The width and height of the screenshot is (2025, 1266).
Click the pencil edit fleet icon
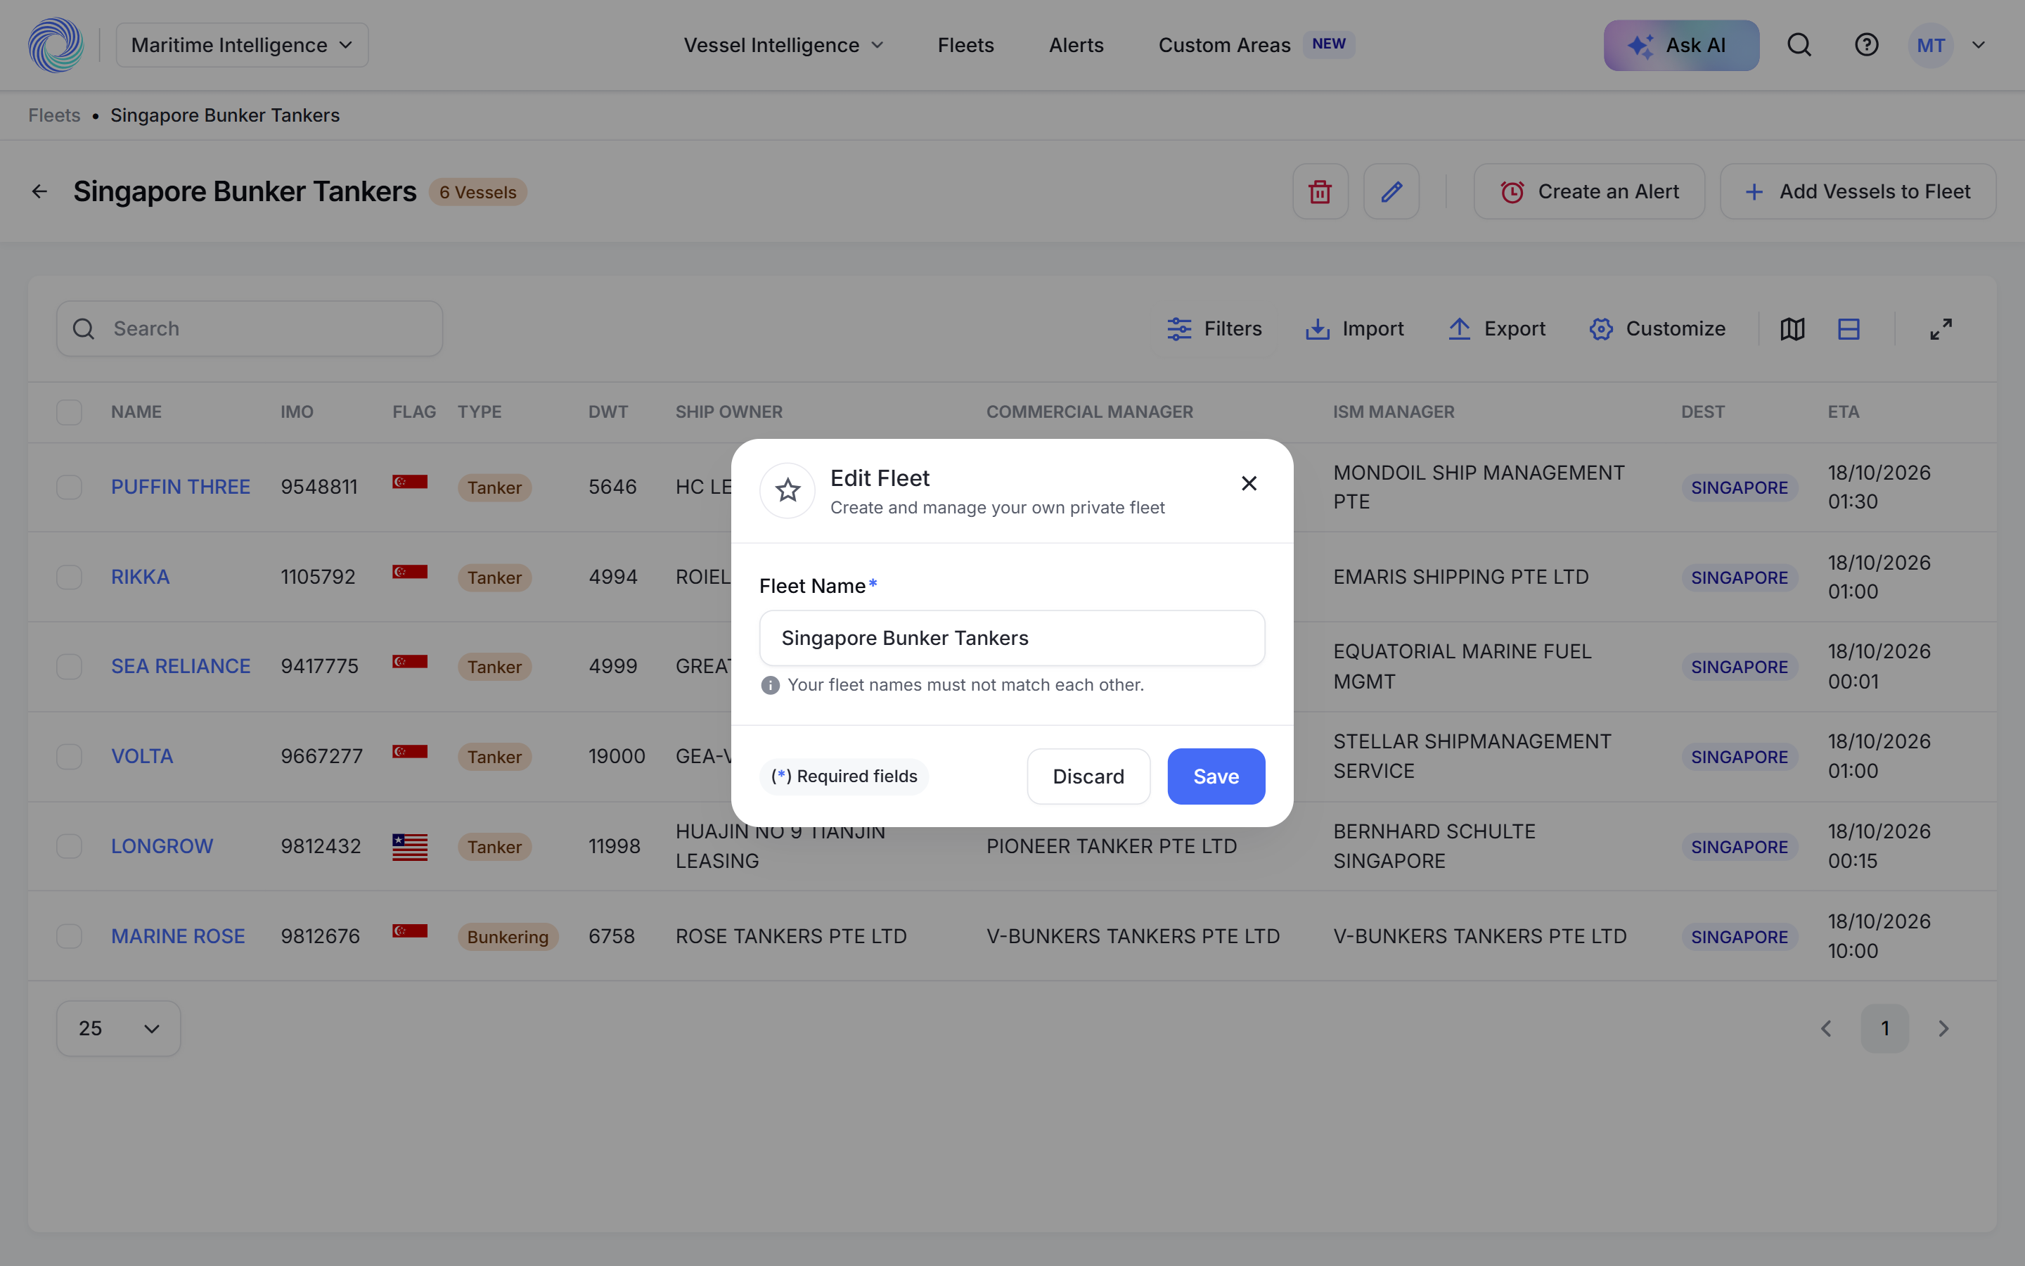click(1391, 192)
